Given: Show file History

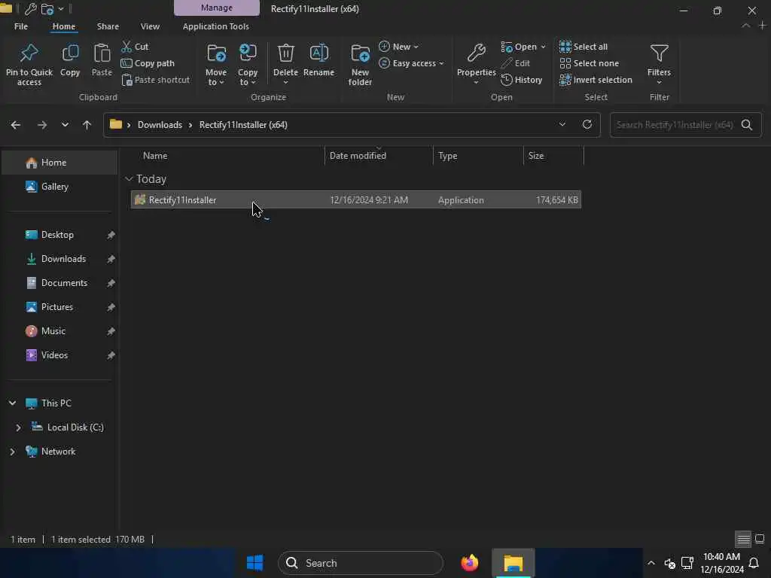Looking at the screenshot, I should click(522, 80).
